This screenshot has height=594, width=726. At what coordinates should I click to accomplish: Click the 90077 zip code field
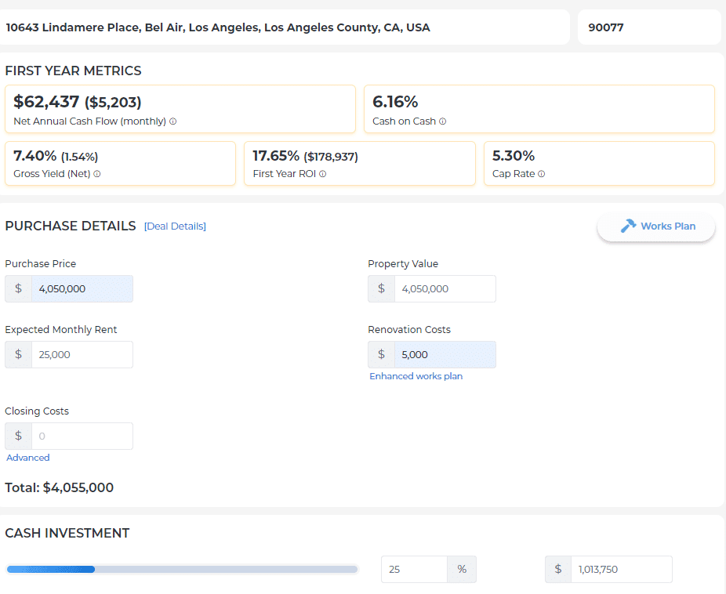649,27
